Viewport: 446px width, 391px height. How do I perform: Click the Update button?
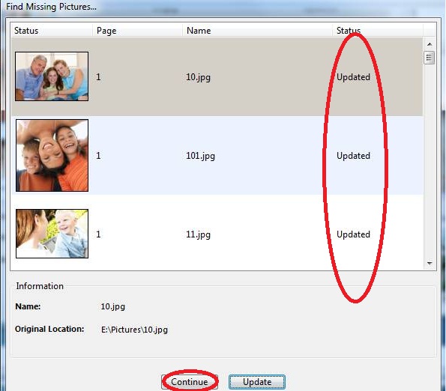pos(257,381)
